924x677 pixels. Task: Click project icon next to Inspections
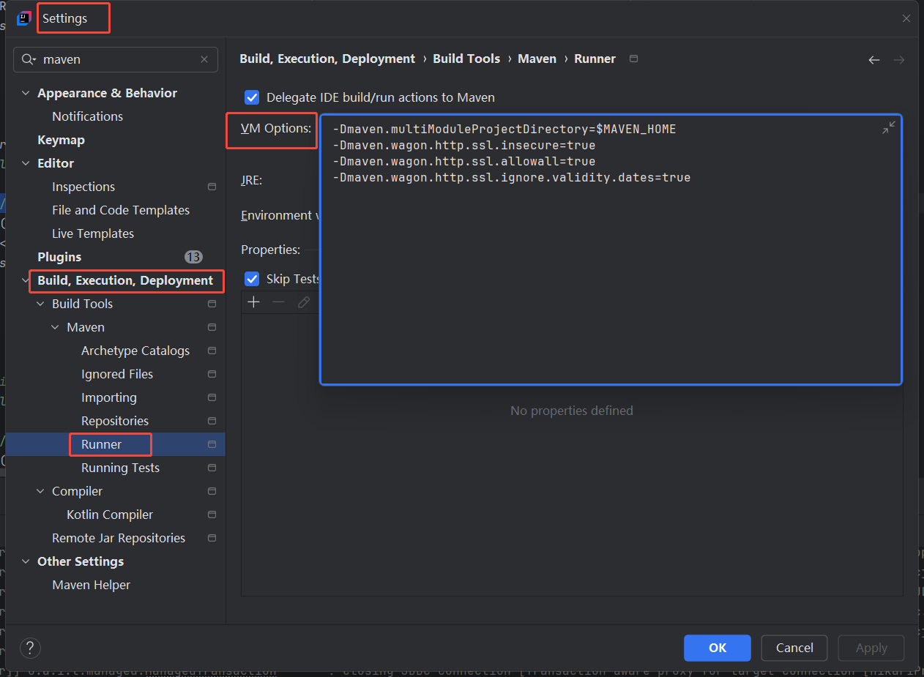(212, 187)
